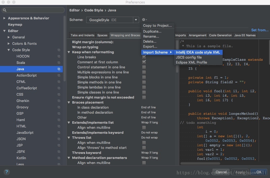Collapse the Code Style tree node

click(9, 50)
